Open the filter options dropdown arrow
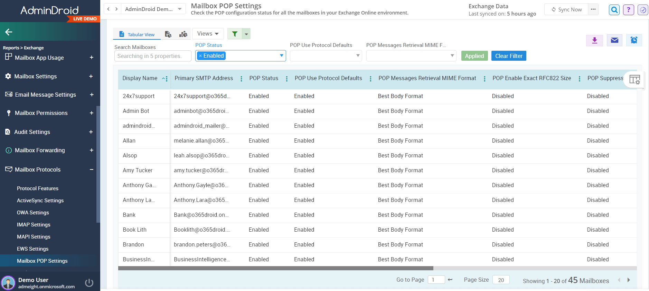 click(x=246, y=34)
